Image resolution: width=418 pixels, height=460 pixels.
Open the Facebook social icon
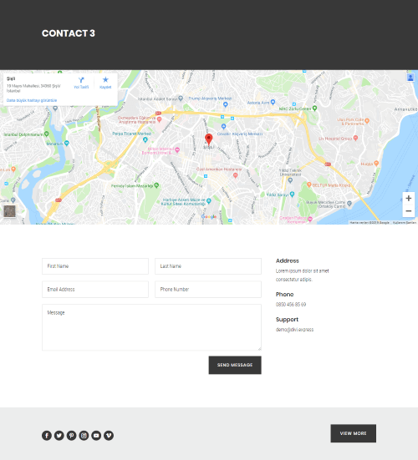coord(47,435)
